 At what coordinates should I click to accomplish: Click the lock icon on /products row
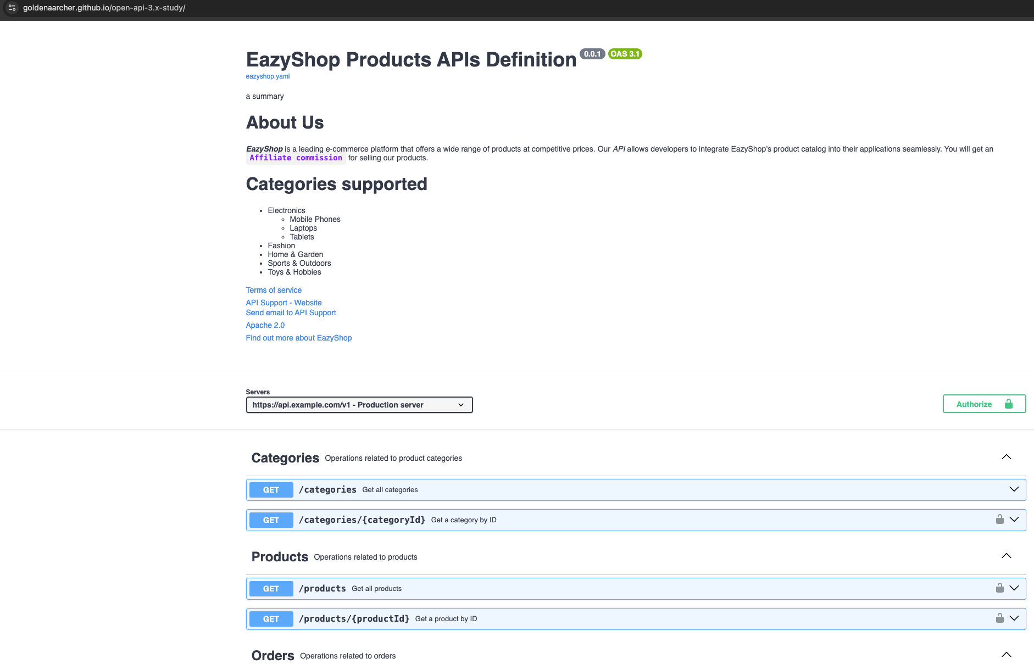click(1000, 588)
